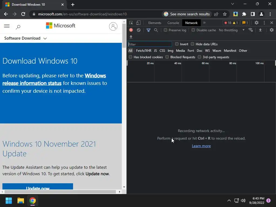Viewport: 276px width, 207px height.
Task: Click the Filter text input
Action: click(150, 44)
